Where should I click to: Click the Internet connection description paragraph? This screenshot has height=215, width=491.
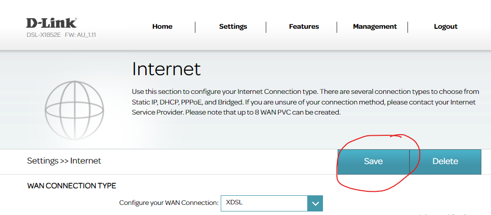[304, 102]
